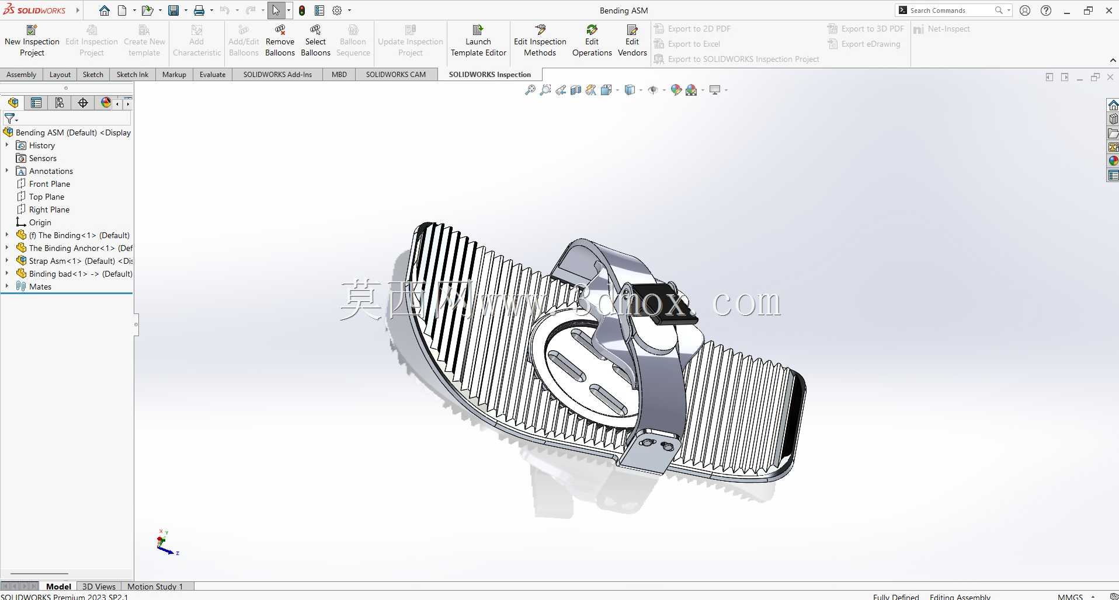The width and height of the screenshot is (1119, 600).
Task: Expand the Mates folder
Action: coord(7,287)
